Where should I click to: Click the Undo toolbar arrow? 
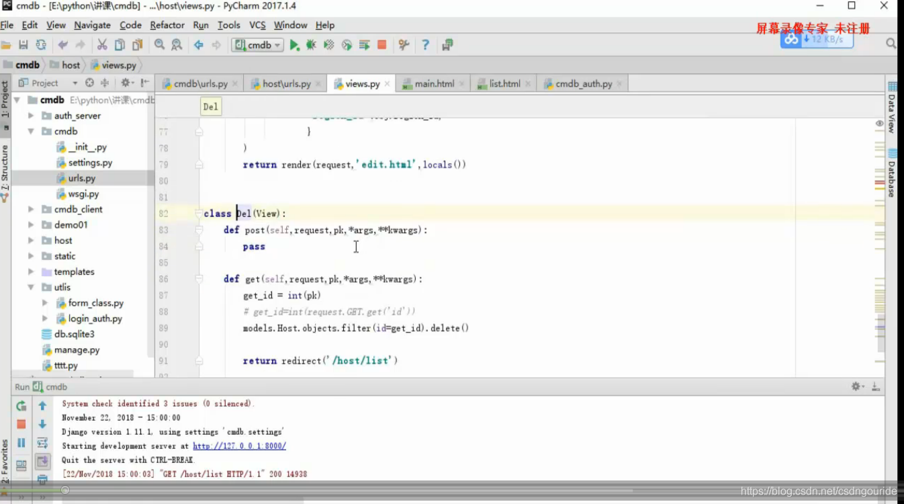click(62, 45)
